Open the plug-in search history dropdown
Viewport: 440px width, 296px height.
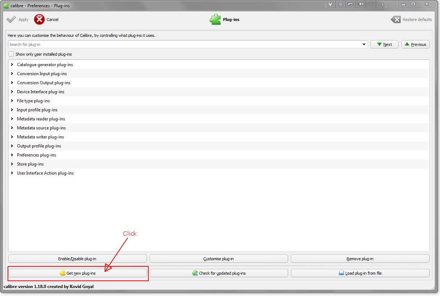[364, 44]
